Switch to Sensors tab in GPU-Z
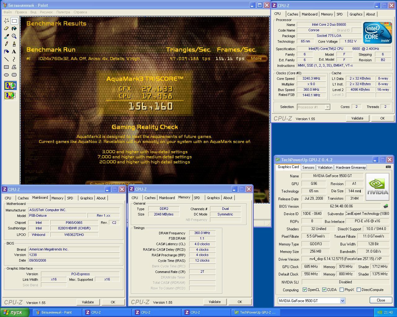 point(308,167)
